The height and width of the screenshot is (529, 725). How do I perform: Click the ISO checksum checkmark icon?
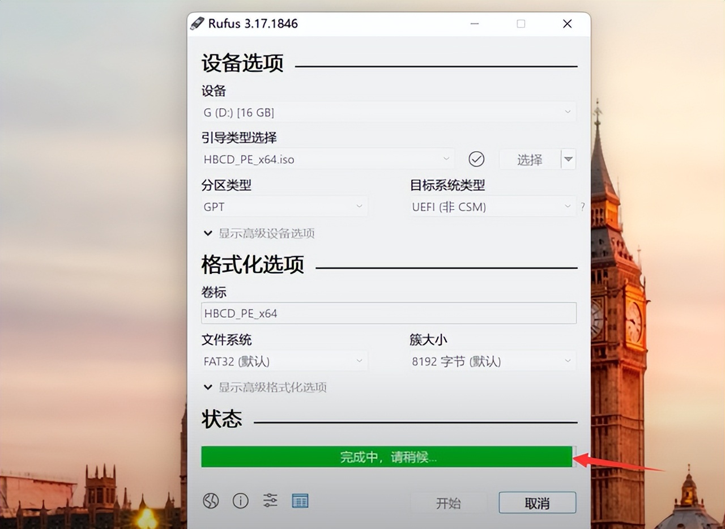click(x=476, y=159)
